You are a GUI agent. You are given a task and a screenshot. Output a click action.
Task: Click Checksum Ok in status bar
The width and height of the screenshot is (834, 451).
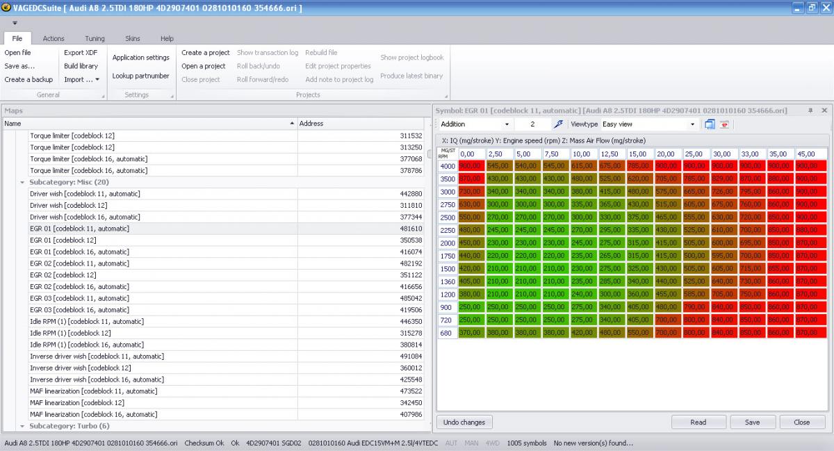(204, 443)
